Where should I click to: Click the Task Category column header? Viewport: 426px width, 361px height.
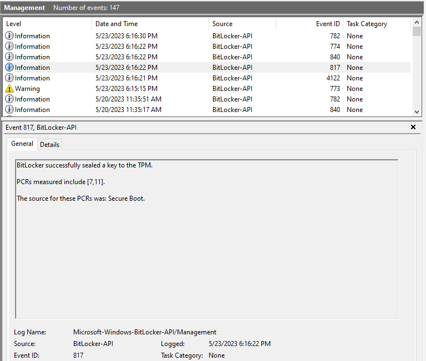point(377,24)
